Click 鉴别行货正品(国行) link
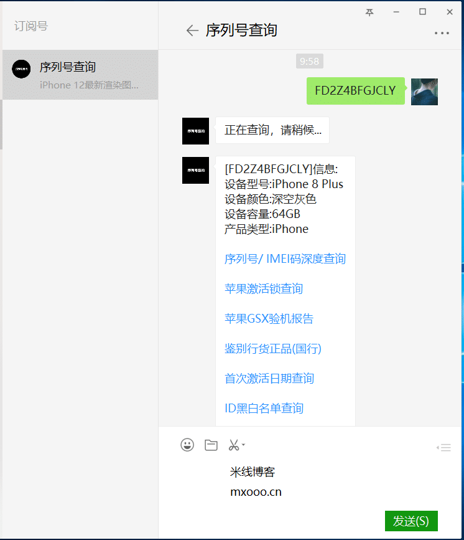This screenshot has width=464, height=540. [x=272, y=349]
